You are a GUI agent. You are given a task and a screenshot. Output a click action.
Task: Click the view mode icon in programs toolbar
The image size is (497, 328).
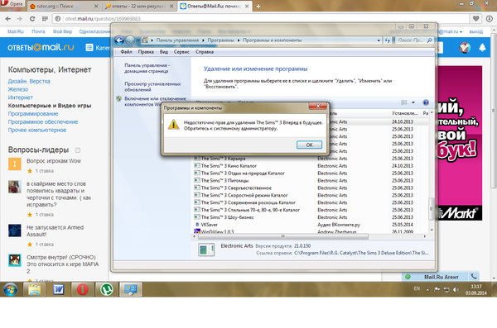point(404,102)
